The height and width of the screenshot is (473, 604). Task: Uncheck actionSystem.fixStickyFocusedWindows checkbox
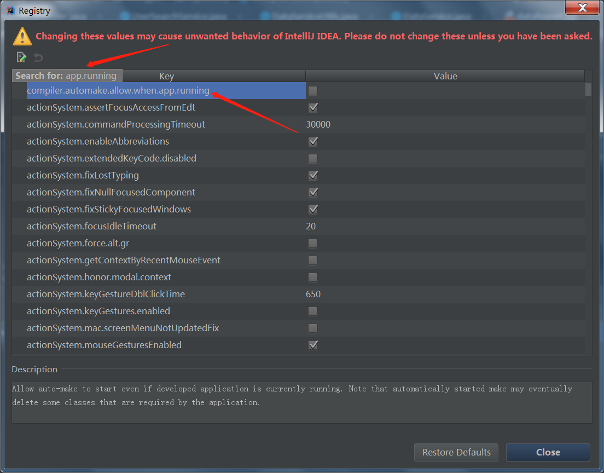tap(313, 209)
